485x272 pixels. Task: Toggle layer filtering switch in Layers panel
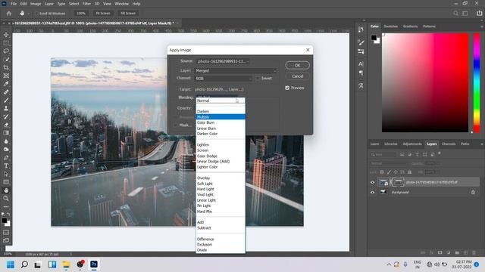pyautogui.click(x=440, y=153)
